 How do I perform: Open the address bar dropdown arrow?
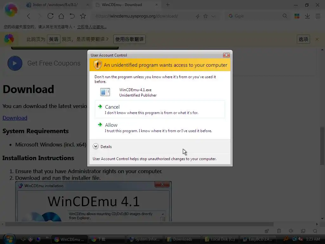(213, 16)
